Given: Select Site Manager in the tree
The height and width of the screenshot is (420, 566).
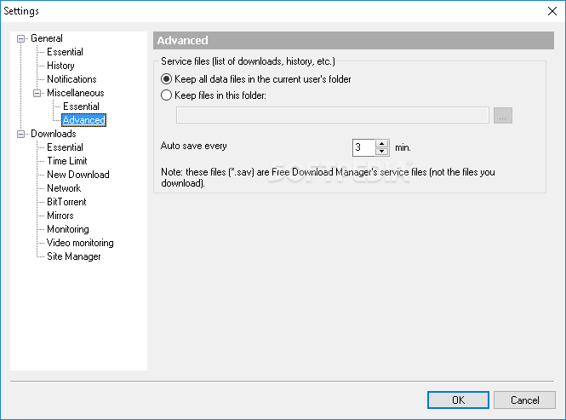Looking at the screenshot, I should (x=74, y=256).
